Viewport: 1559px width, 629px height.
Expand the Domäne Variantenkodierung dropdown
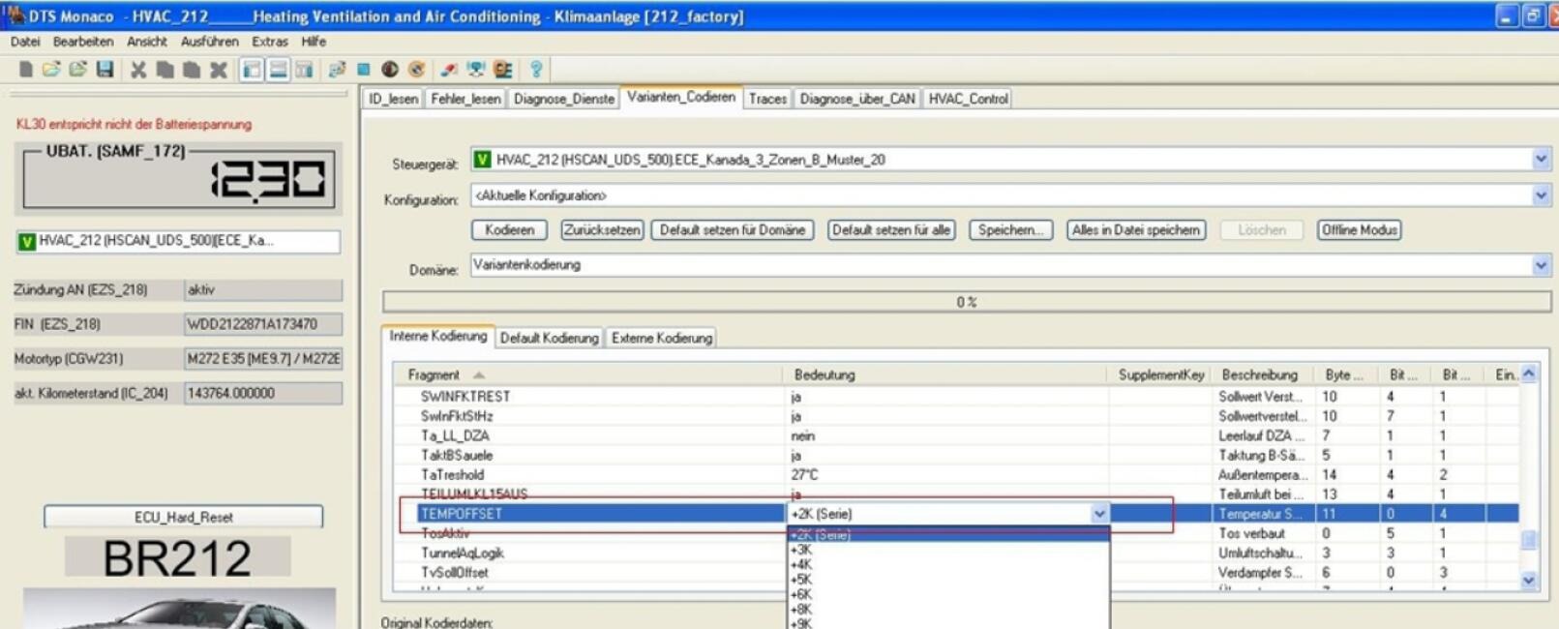click(1540, 265)
